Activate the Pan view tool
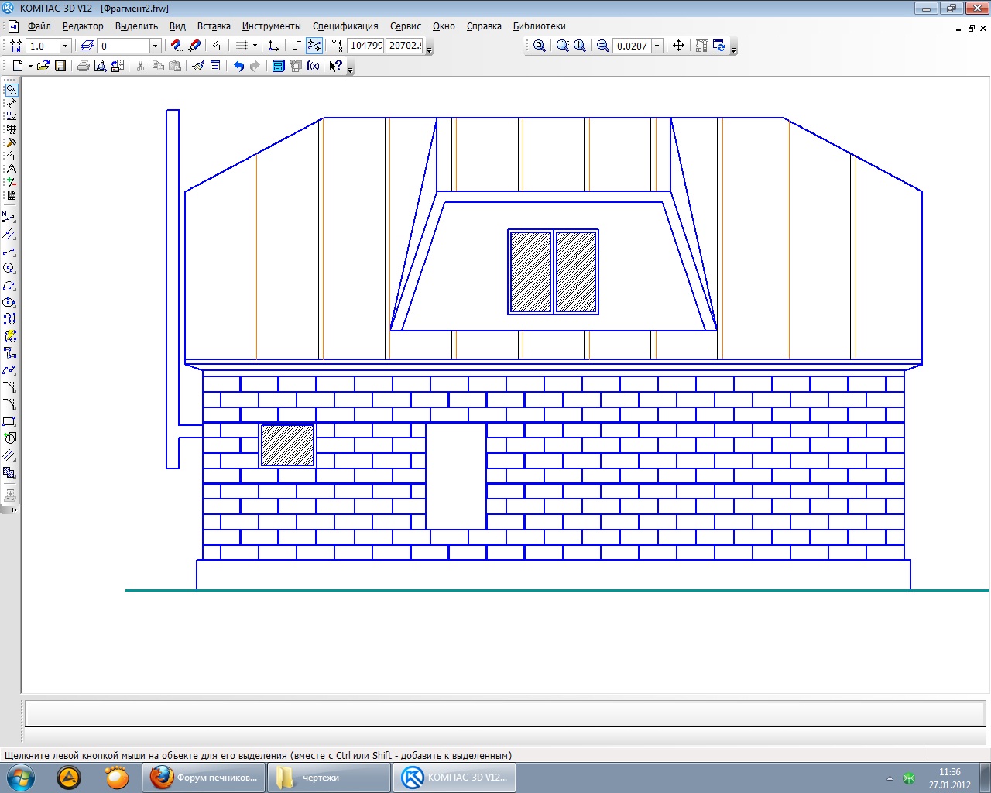 tap(678, 46)
